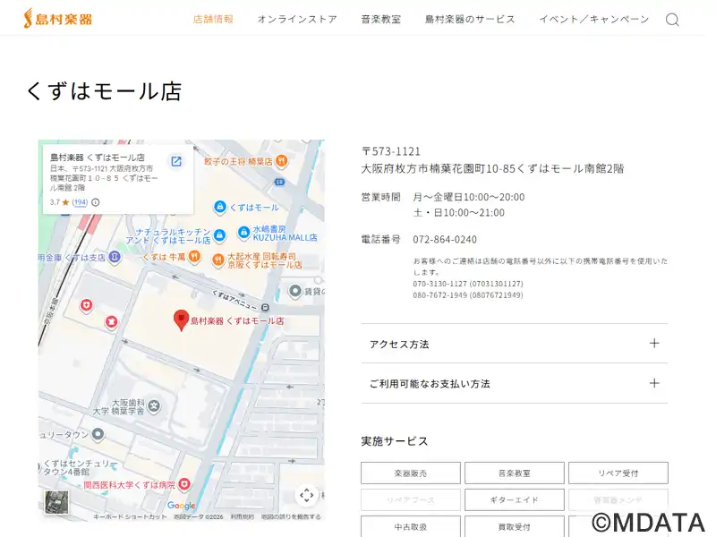
Task: Open the (194) reviews link
Action: 80,202
